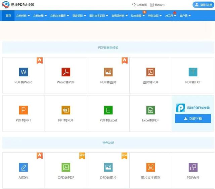Screen dimensions: 215x189
Task: Expand the 图片文字识别 menu in navigation bar
Action: tap(99, 16)
